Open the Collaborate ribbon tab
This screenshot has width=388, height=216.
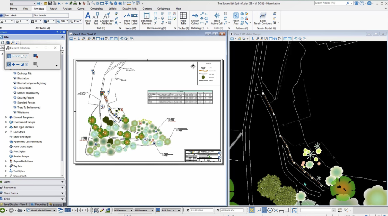pos(163,8)
